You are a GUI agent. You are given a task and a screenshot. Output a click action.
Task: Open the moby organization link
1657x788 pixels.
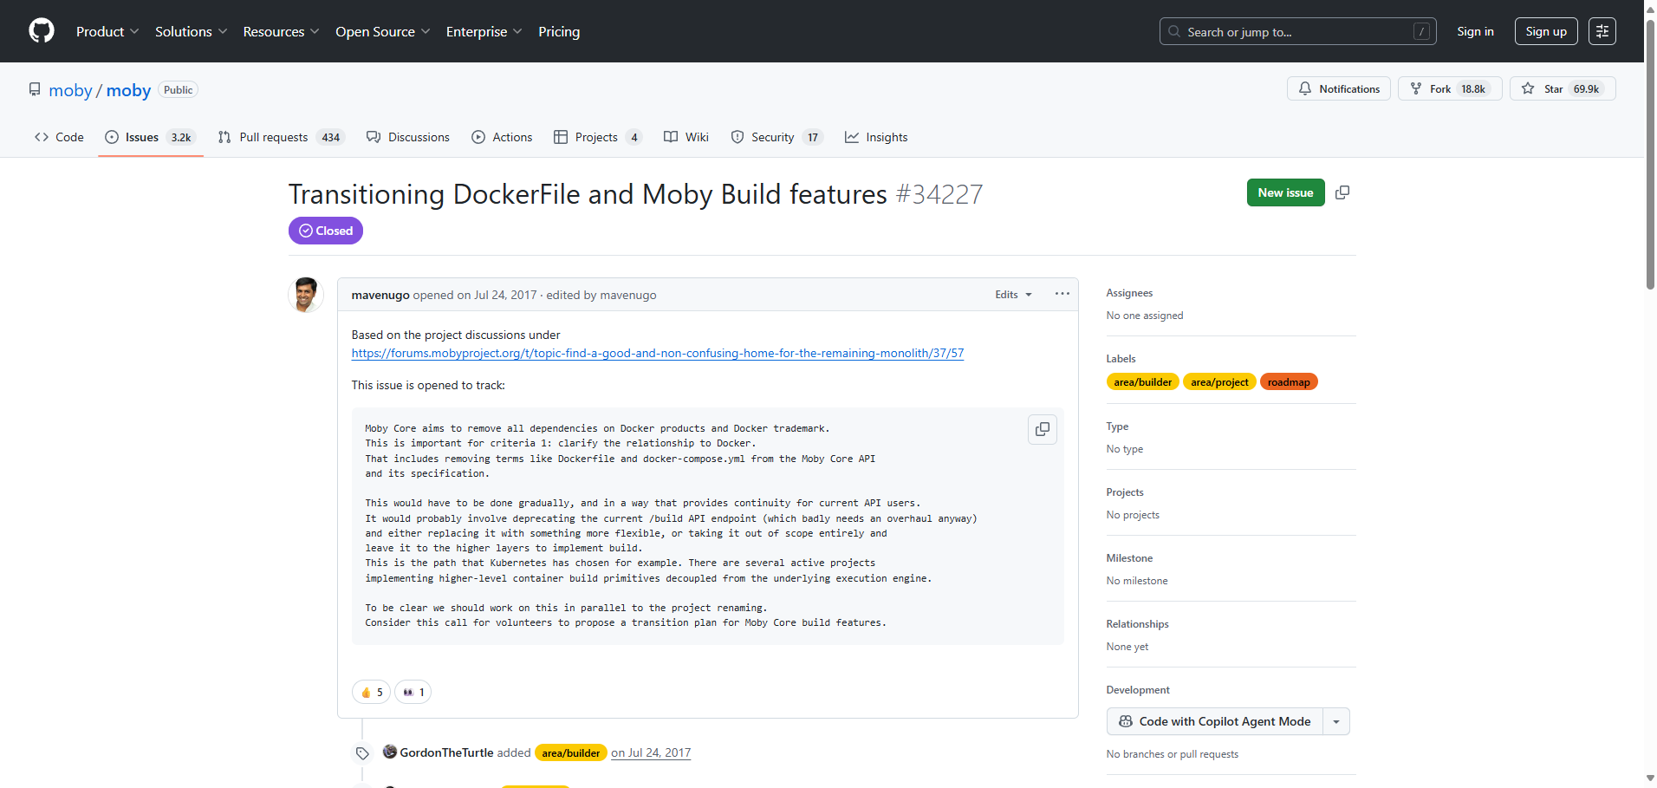click(x=70, y=90)
